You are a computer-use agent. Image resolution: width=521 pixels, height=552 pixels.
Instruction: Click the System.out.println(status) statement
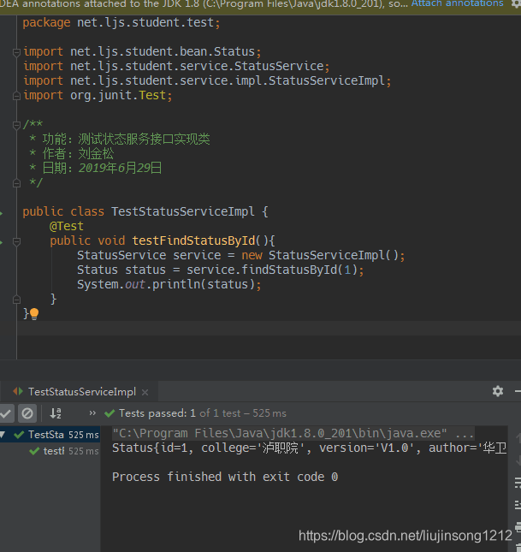tap(169, 284)
